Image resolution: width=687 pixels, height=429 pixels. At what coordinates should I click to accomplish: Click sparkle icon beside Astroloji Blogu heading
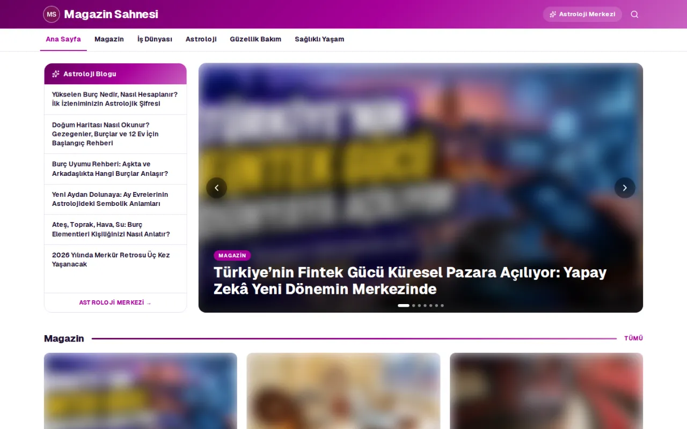click(56, 74)
